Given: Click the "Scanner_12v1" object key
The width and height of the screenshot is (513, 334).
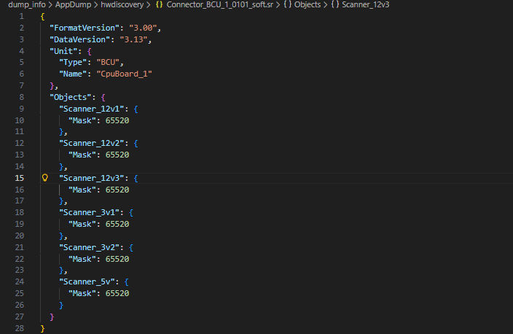Looking at the screenshot, I should (94, 108).
